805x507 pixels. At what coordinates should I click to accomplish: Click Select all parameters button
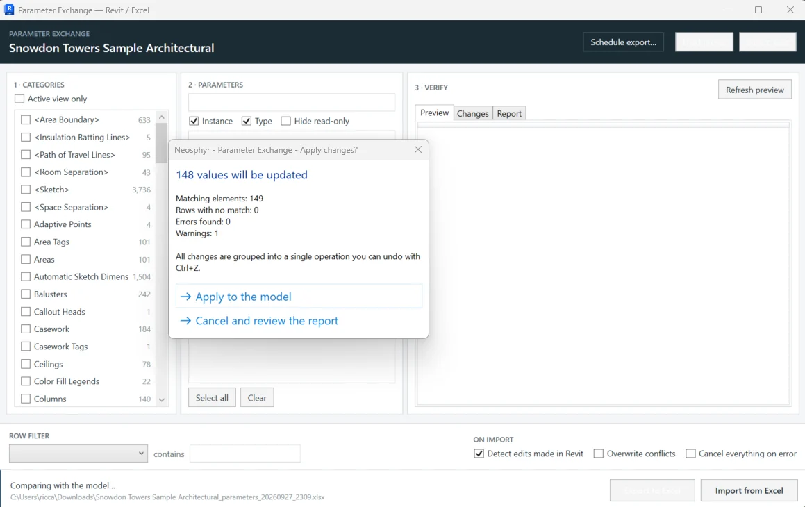point(212,398)
